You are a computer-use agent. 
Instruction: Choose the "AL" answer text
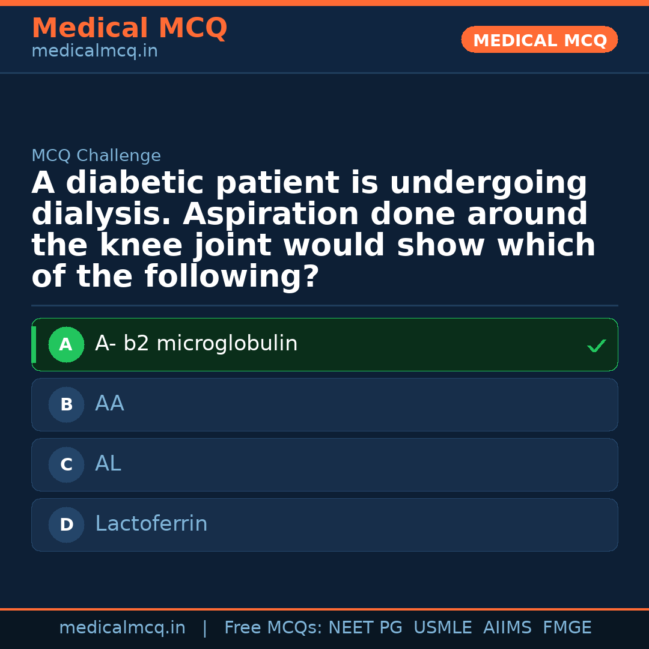pos(108,464)
